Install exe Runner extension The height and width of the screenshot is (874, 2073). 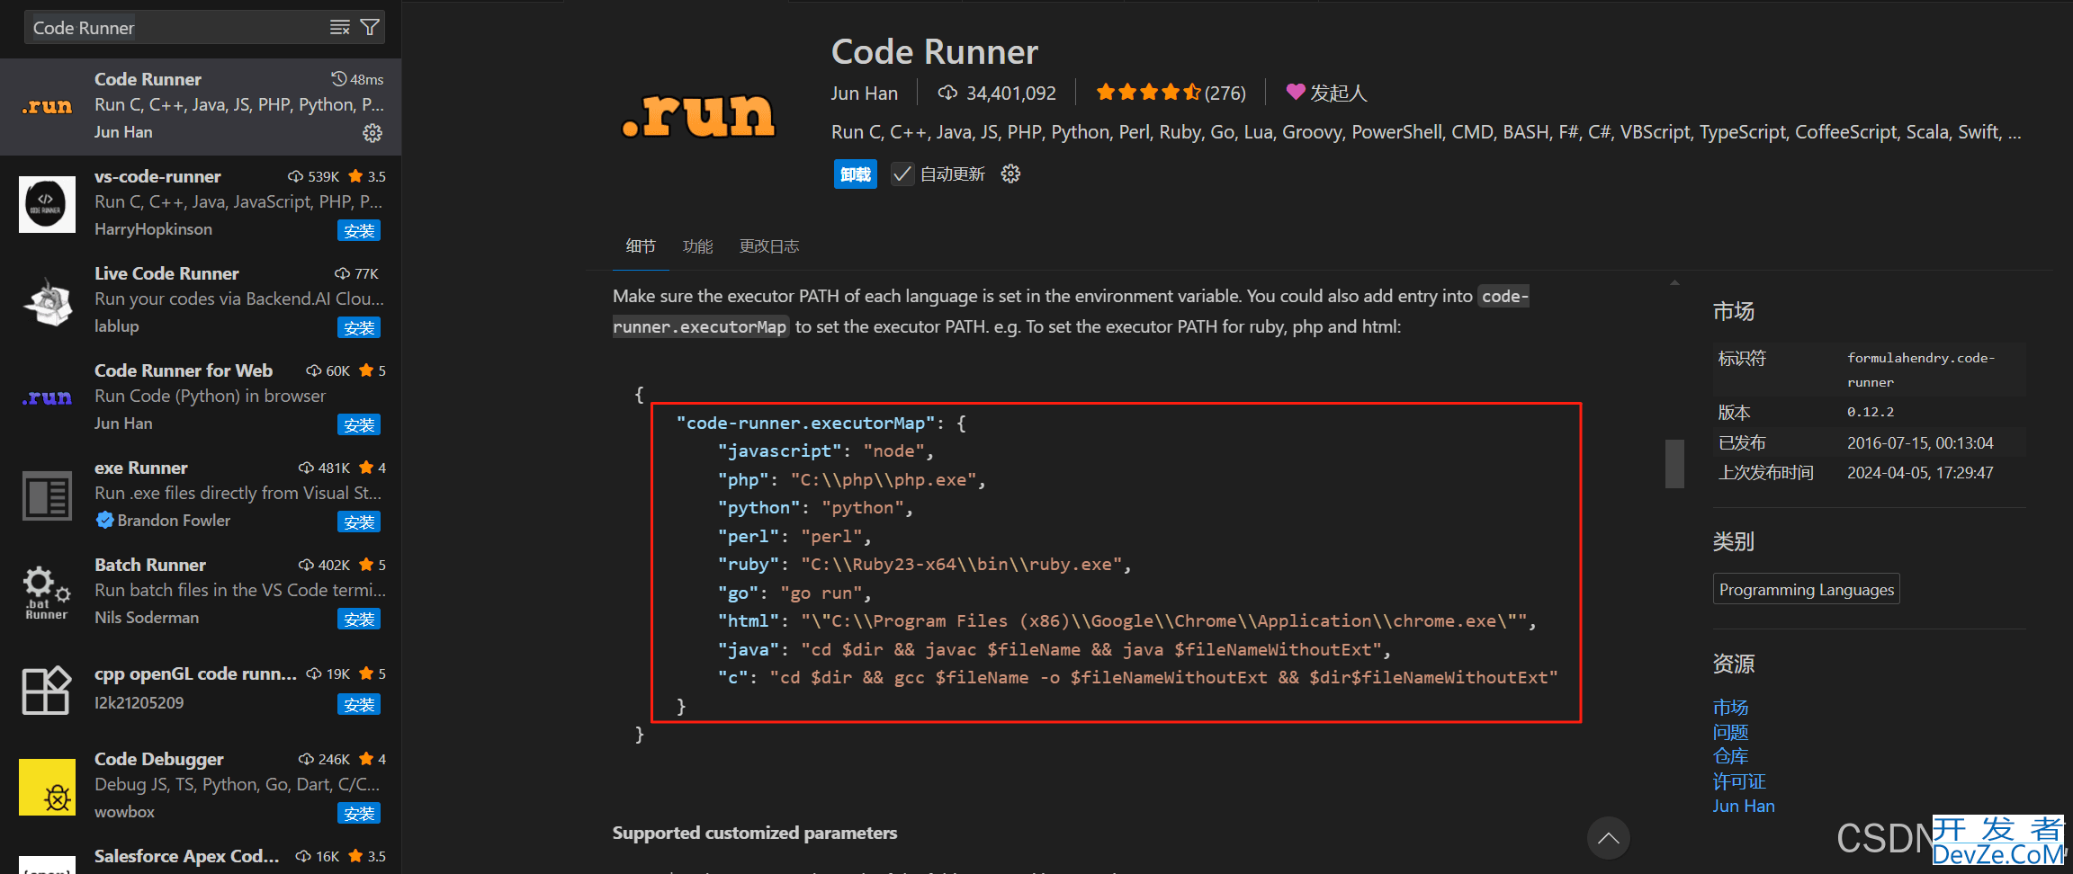[x=359, y=522]
